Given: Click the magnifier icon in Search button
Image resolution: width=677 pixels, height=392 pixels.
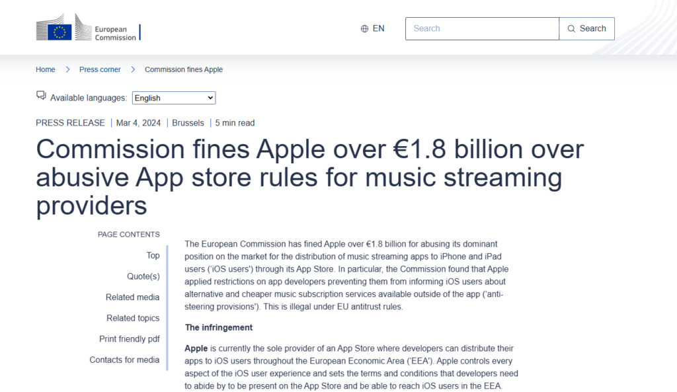Looking at the screenshot, I should click(x=571, y=28).
